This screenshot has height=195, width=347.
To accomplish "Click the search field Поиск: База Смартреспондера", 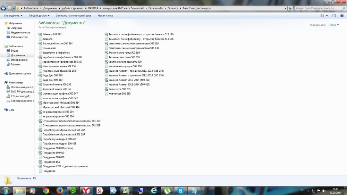I will click(x=318, y=8).
